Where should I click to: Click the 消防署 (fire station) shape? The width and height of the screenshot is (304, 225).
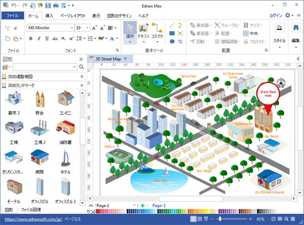click(x=66, y=131)
